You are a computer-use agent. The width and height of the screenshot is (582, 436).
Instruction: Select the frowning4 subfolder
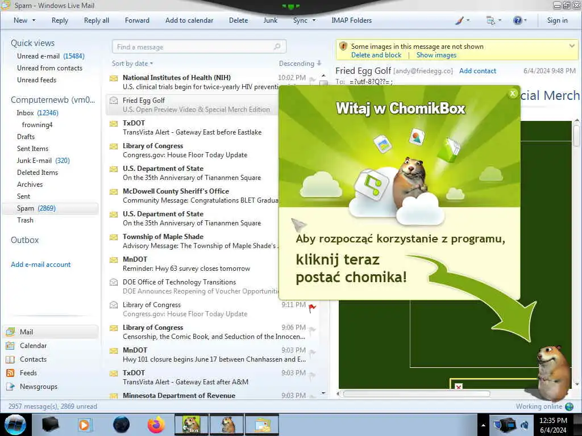[x=37, y=125]
